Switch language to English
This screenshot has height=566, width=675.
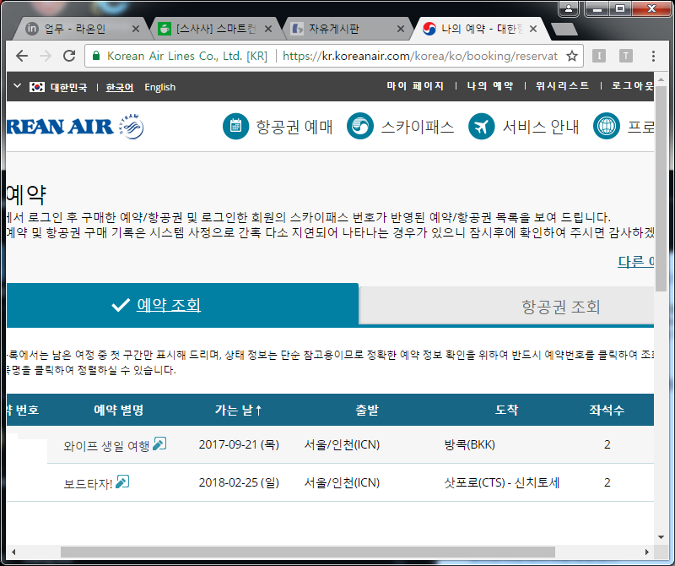tap(160, 87)
